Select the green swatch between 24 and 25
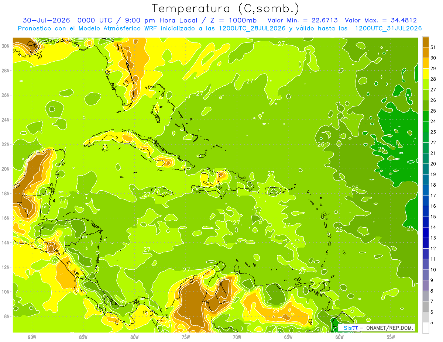443x342 pixels. click(x=426, y=116)
